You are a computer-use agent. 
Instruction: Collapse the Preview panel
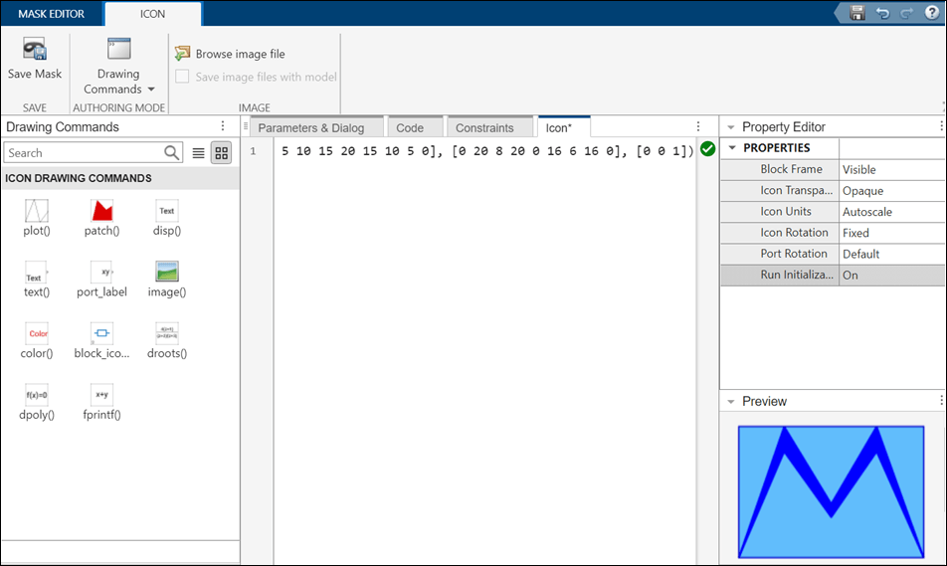pyautogui.click(x=731, y=402)
